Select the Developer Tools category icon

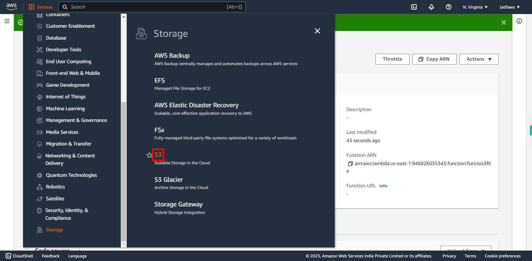[40, 50]
